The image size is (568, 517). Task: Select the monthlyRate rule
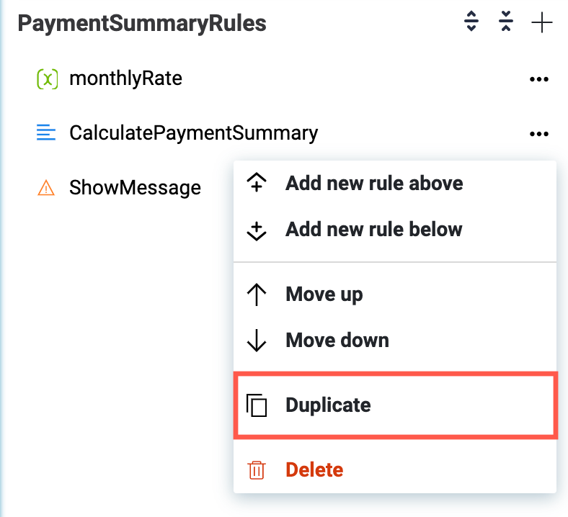point(125,78)
